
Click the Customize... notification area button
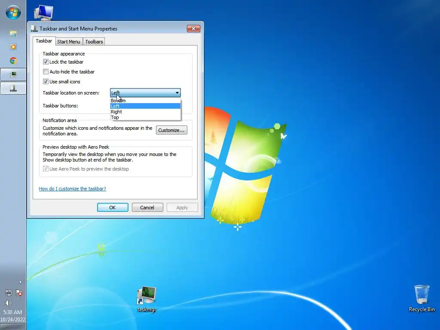tap(171, 130)
